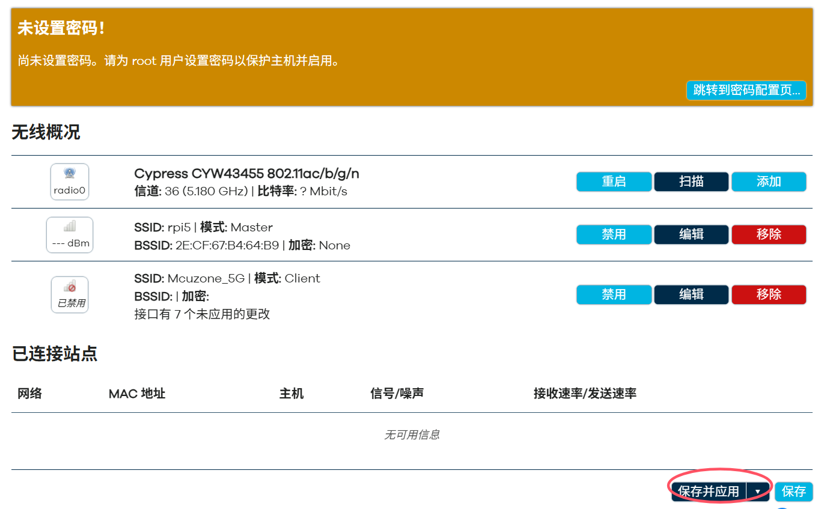824x509 pixels.
Task: Edit the rpi5 SSID settings
Action: click(x=691, y=234)
